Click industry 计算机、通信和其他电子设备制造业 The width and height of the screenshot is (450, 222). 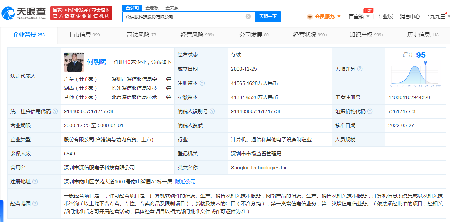click(x=271, y=139)
